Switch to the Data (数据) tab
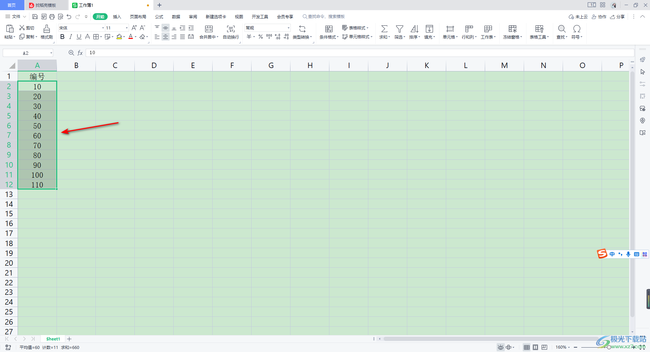The height and width of the screenshot is (352, 650). coord(176,17)
